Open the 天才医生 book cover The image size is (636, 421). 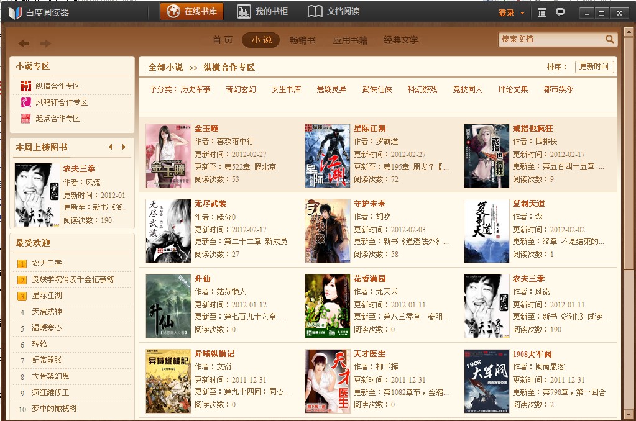(x=328, y=381)
